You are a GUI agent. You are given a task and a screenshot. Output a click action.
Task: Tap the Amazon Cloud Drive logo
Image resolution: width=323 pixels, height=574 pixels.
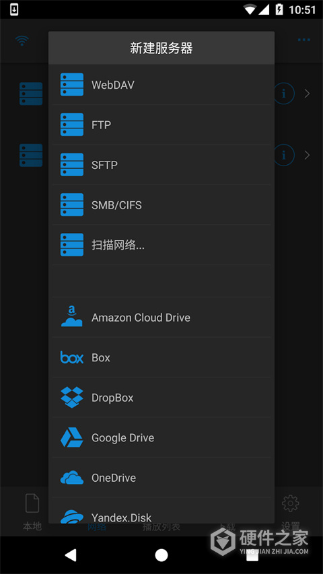click(x=72, y=317)
